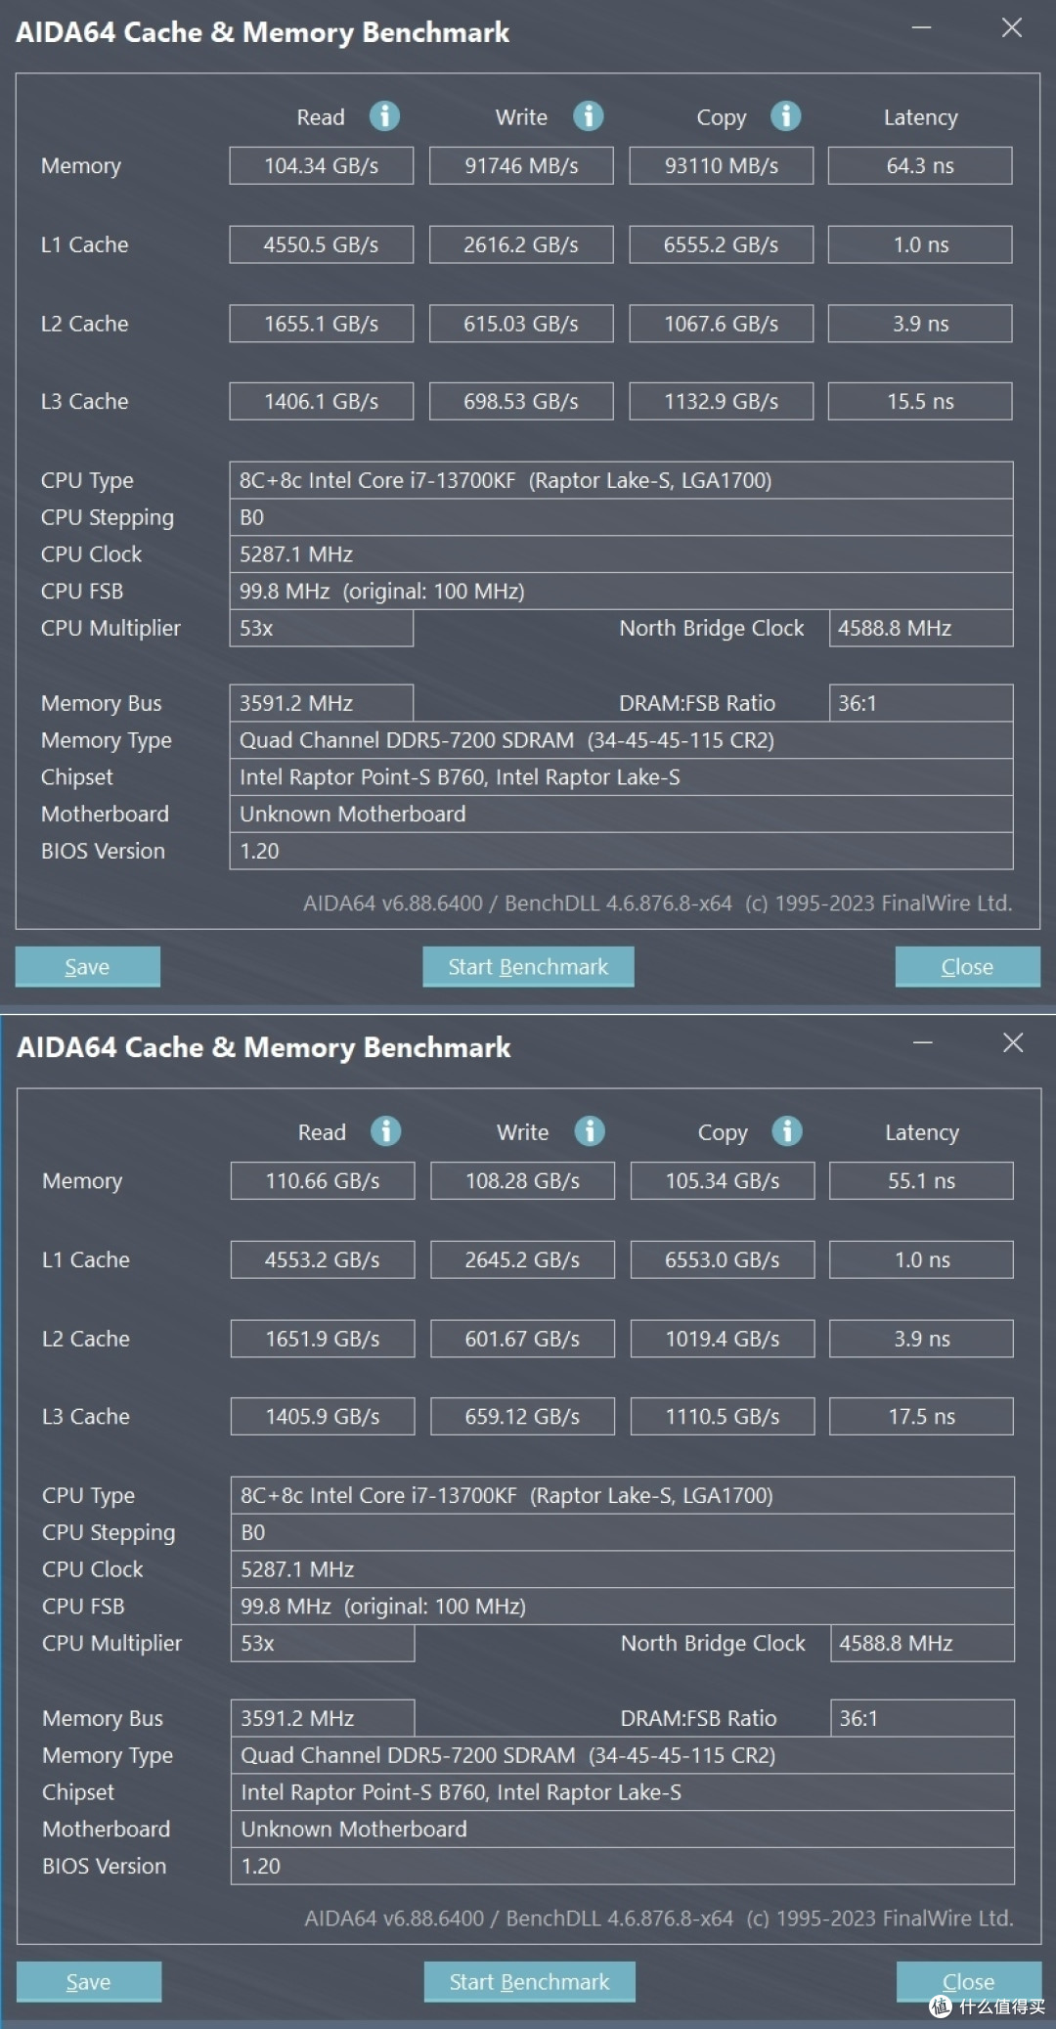Select L1 Cache write value 2616.2 GB/s
Viewport: 1056px width, 2029px height.
521,244
